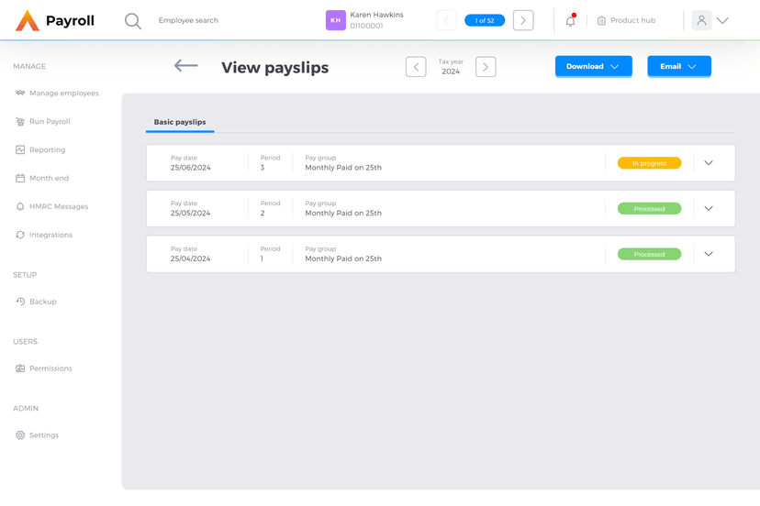Expand the Download dropdown button
760x506 pixels.
[x=593, y=67]
